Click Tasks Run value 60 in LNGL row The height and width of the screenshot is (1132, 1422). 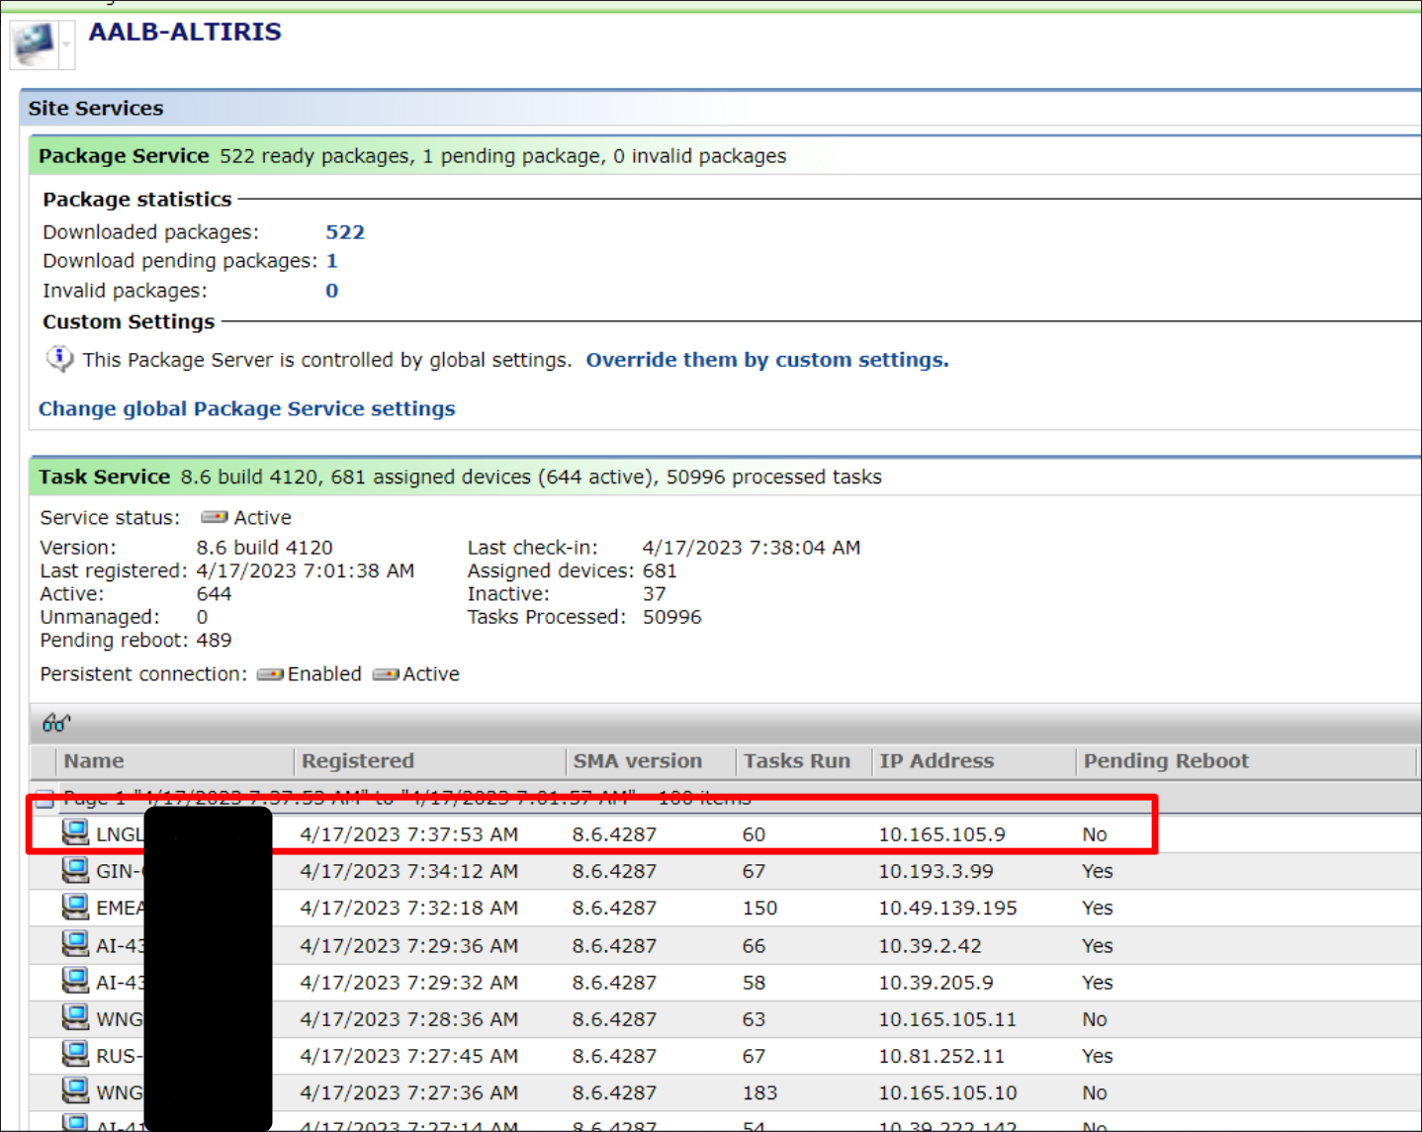(x=755, y=834)
